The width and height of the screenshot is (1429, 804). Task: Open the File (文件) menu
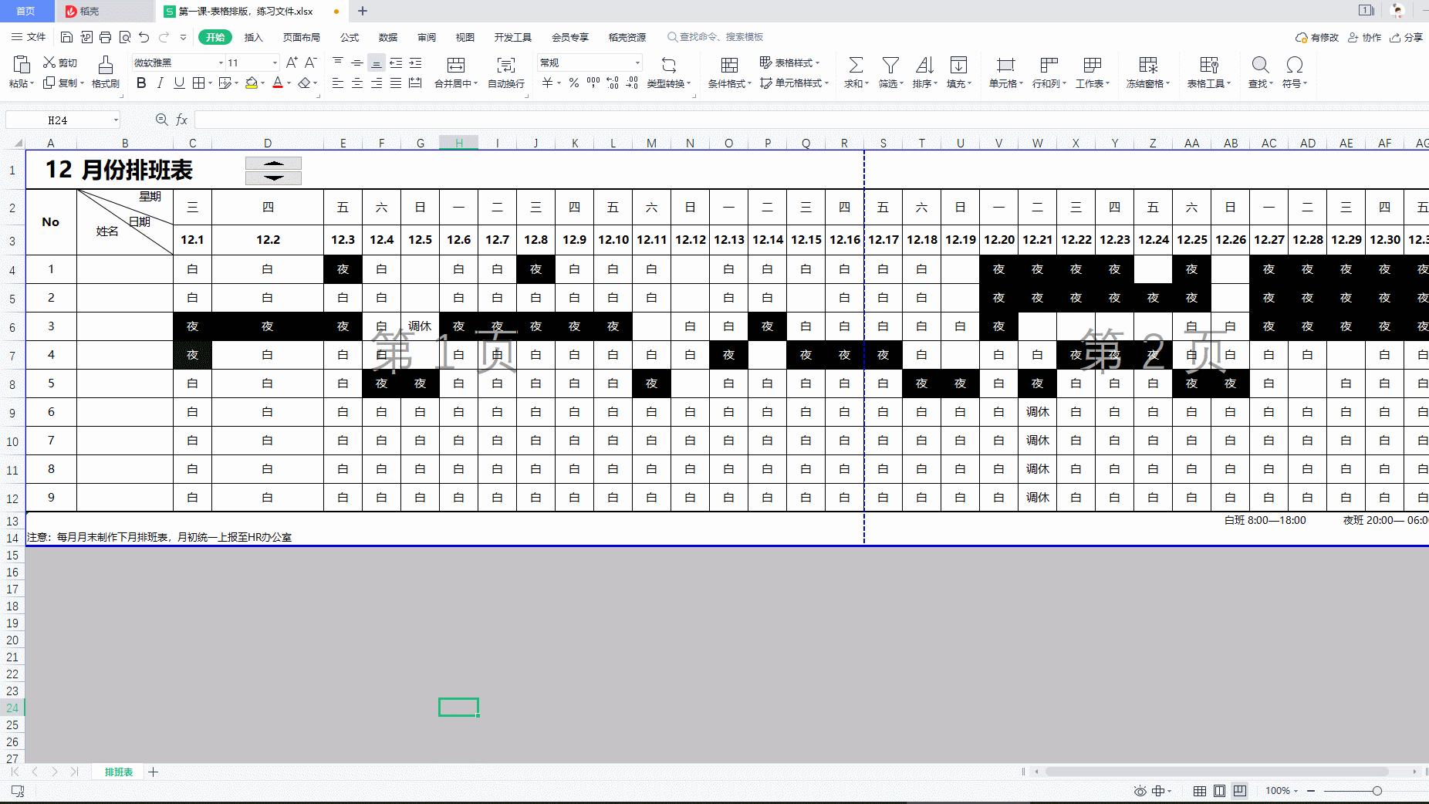coord(29,37)
